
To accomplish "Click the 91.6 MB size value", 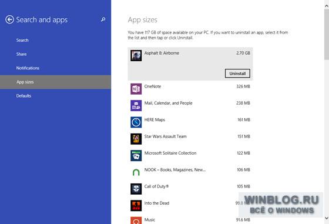I will click(x=243, y=220).
